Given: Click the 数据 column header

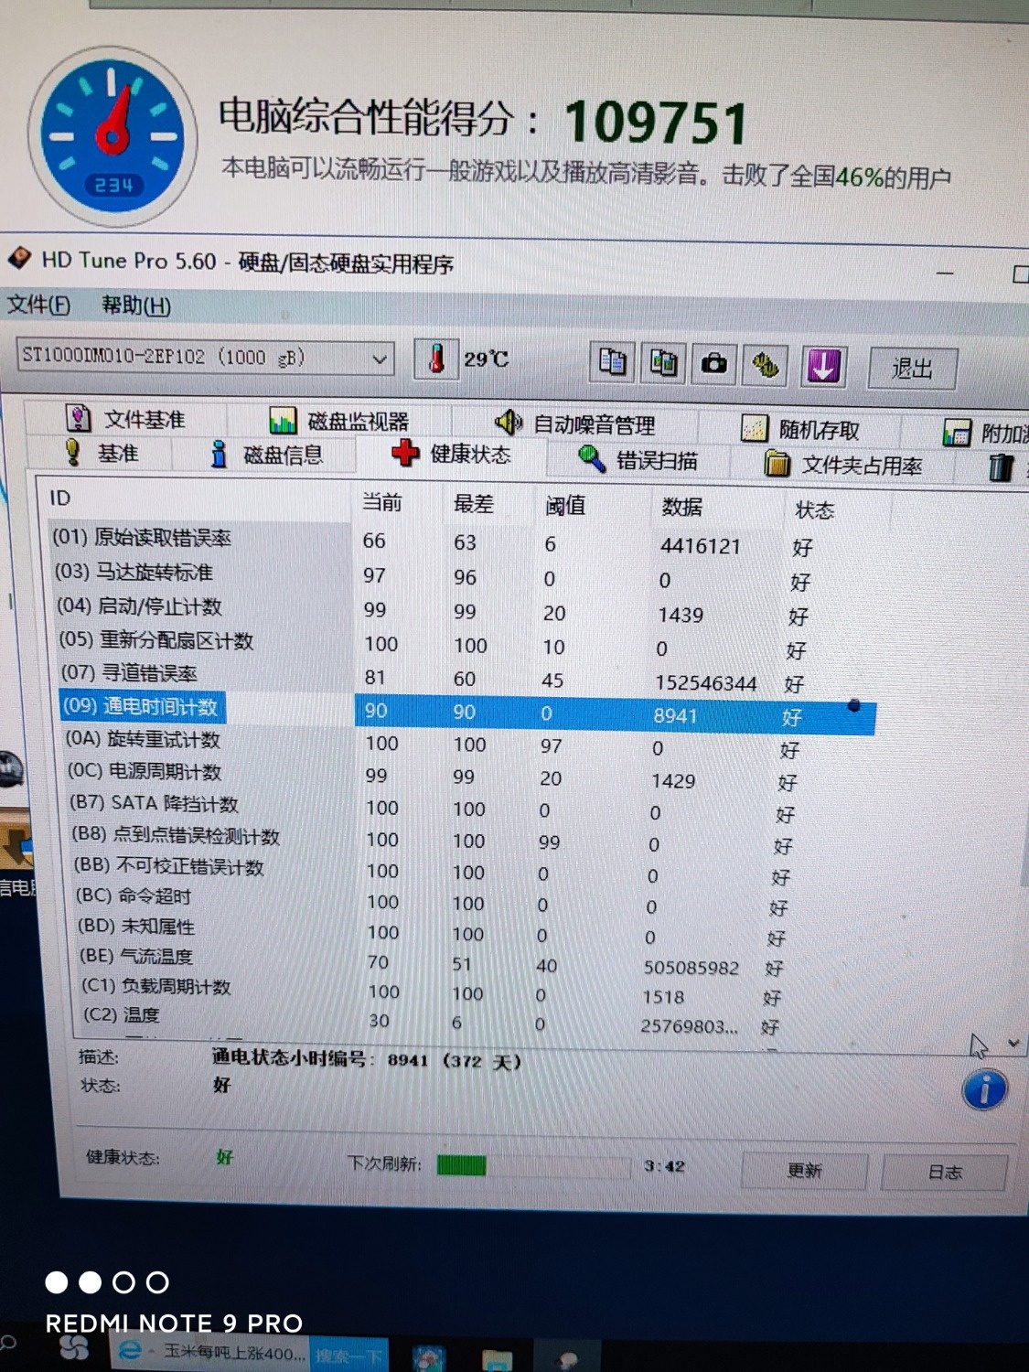Looking at the screenshot, I should pos(681,508).
